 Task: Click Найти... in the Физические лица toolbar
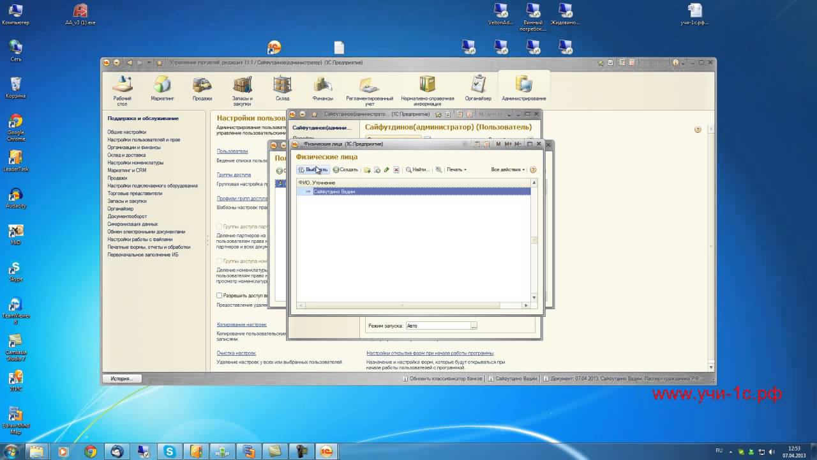click(x=417, y=170)
